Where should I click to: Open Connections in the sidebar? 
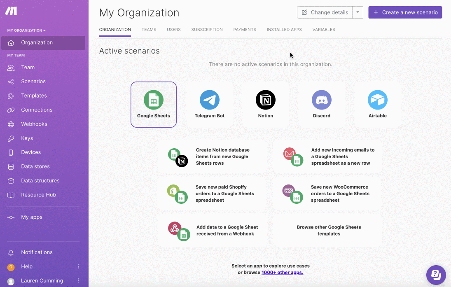pyautogui.click(x=37, y=110)
